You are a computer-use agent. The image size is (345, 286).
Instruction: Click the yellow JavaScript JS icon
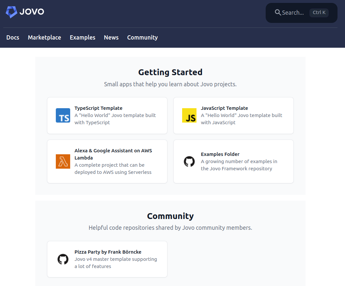189,115
